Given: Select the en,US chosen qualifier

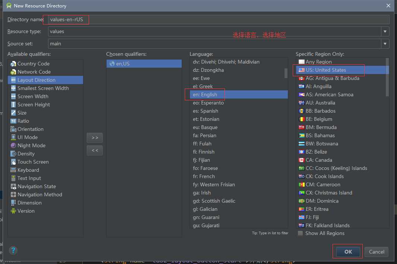Looking at the screenshot, I should click(x=144, y=64).
